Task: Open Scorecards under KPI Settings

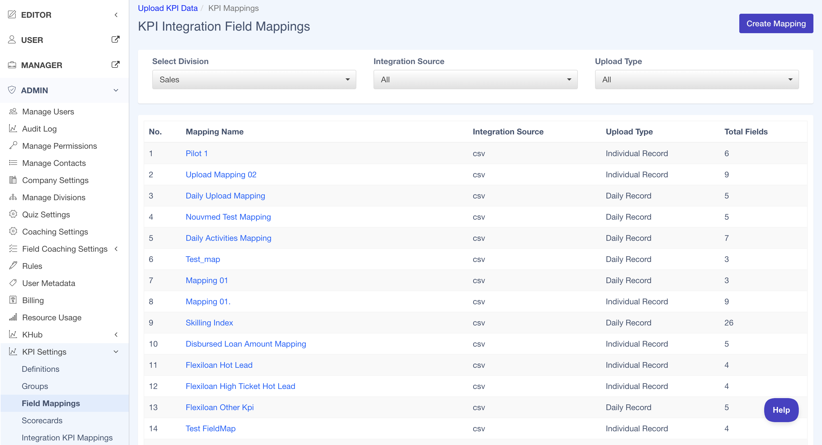Action: [42, 420]
